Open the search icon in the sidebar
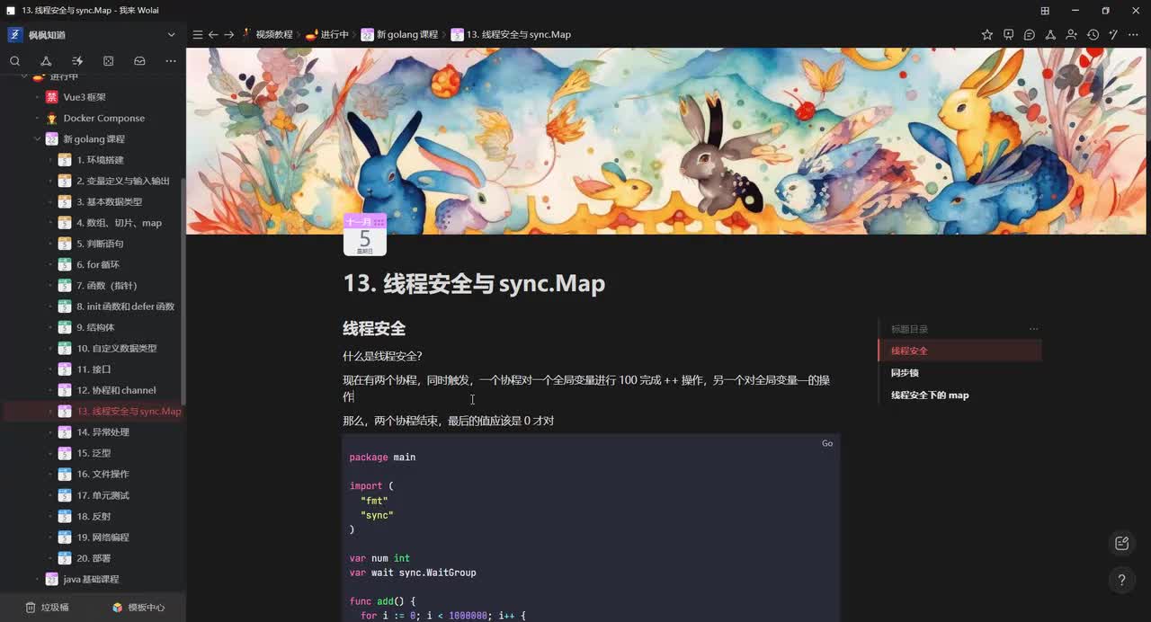This screenshot has height=622, width=1151. [x=15, y=61]
